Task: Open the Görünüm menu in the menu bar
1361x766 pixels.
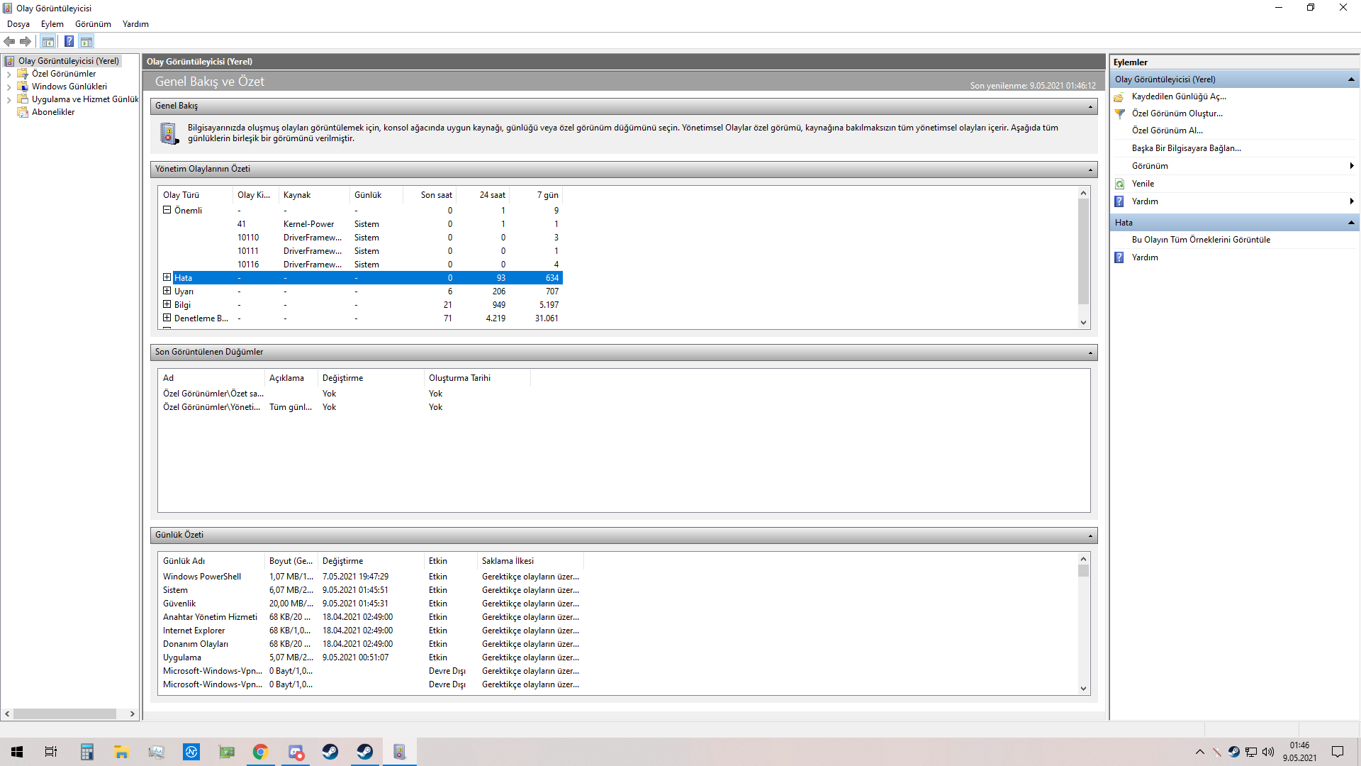Action: (x=93, y=24)
